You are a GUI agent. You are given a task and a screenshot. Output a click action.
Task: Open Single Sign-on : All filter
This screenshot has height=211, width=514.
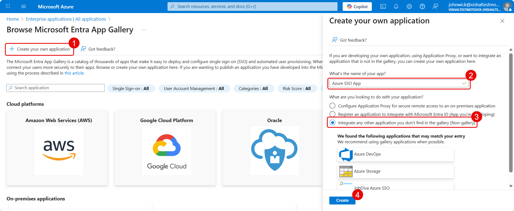[x=131, y=88]
